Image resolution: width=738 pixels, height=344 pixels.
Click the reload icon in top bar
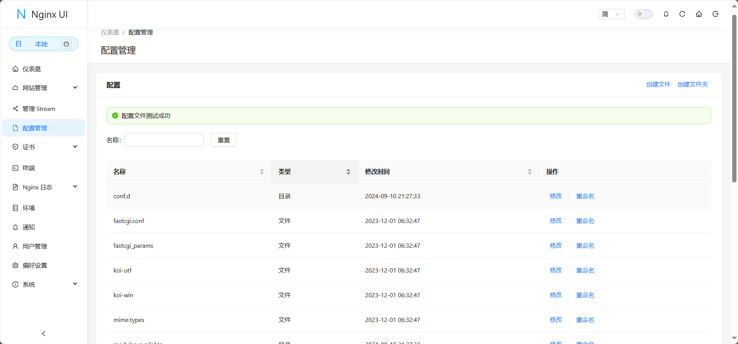(682, 14)
